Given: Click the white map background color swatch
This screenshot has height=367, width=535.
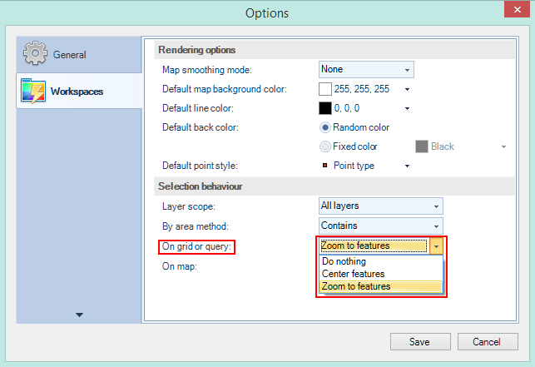Looking at the screenshot, I should pos(325,89).
